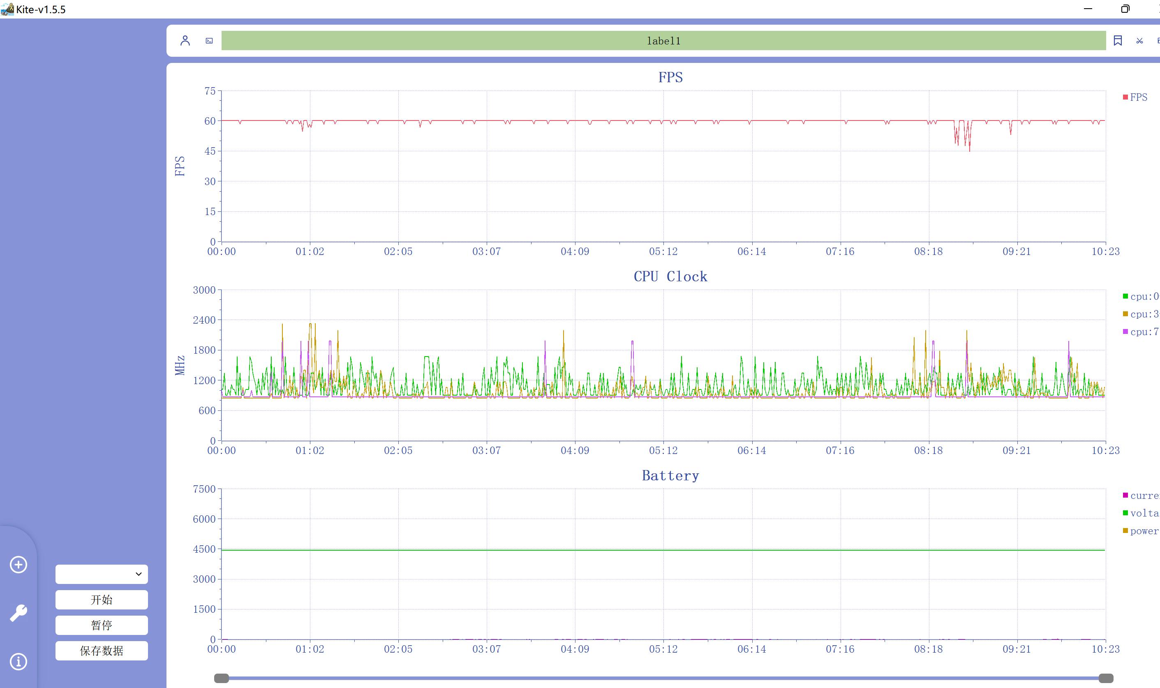The height and width of the screenshot is (688, 1160).
Task: Click the left timeline range slider handle
Action: point(222,679)
